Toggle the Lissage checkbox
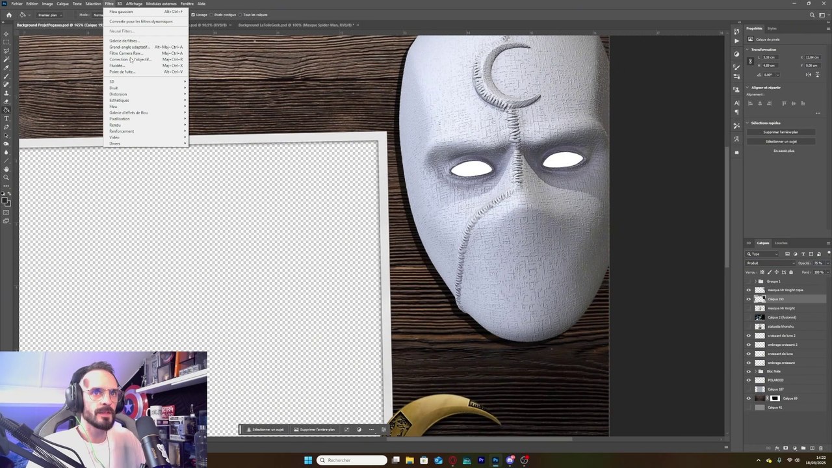Viewport: 832px width, 468px height. pos(194,14)
